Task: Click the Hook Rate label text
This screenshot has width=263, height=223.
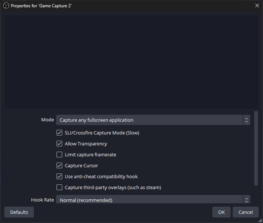Action: (42, 200)
